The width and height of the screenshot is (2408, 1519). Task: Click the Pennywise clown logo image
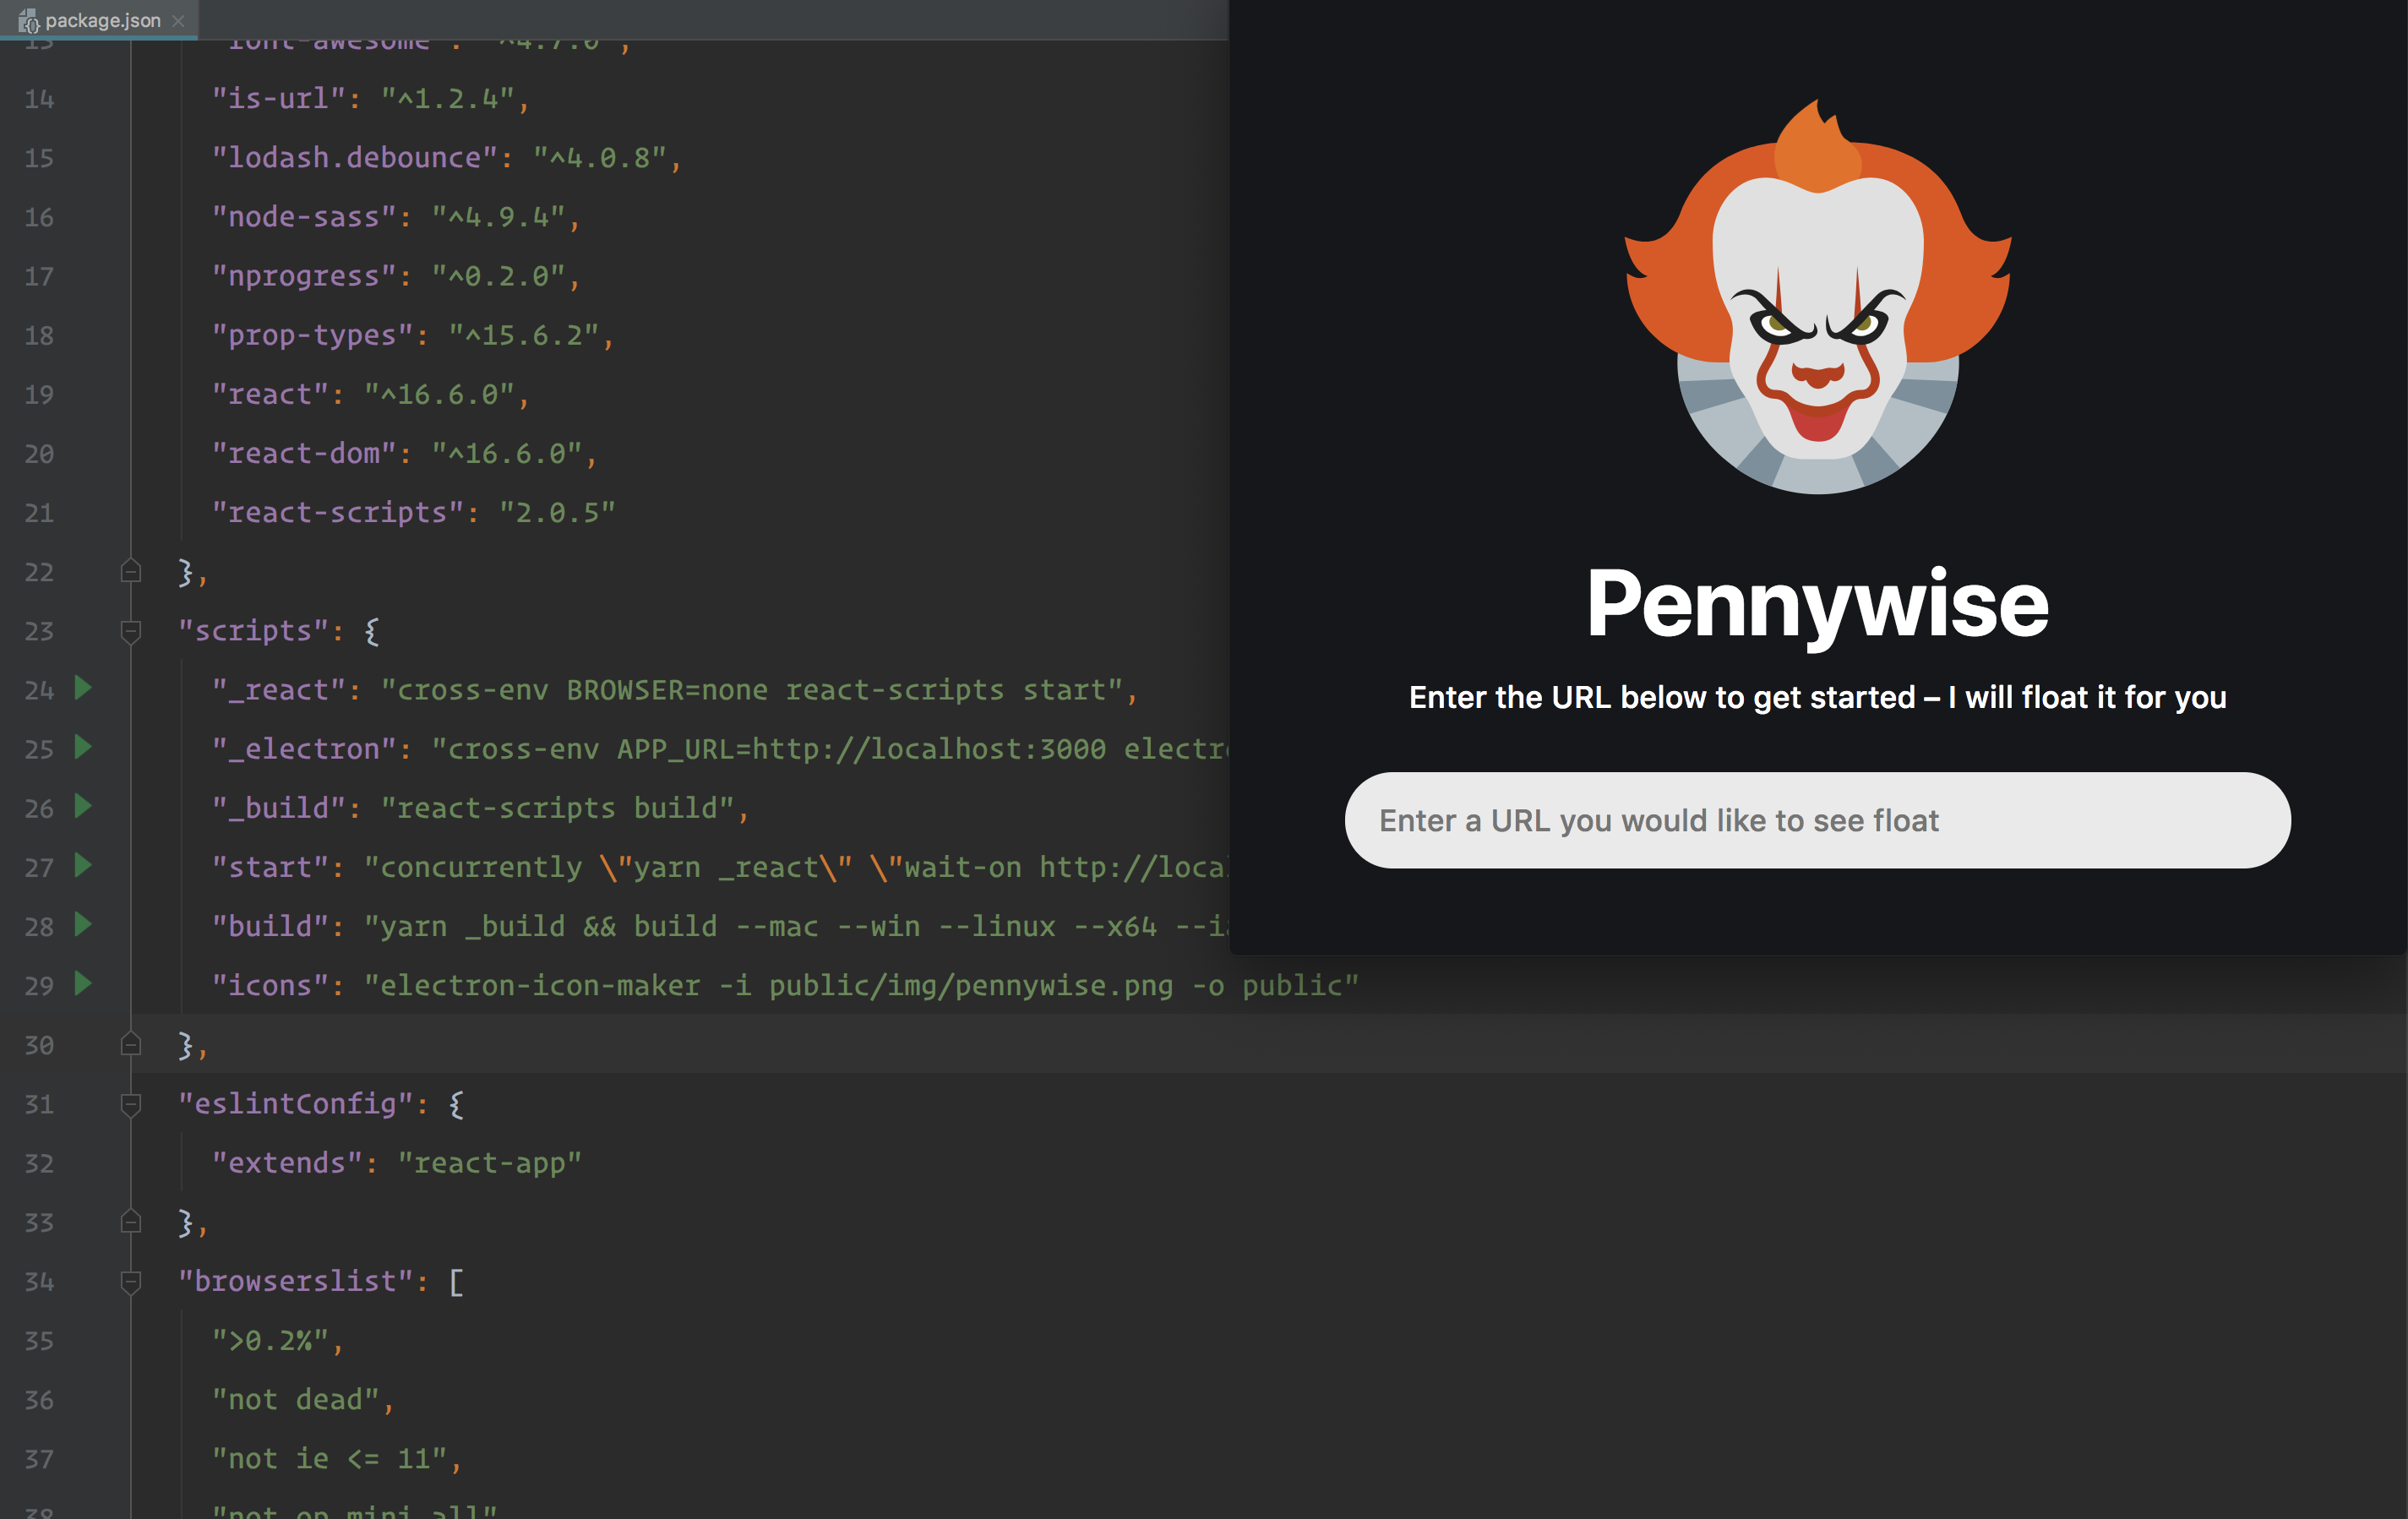click(x=1817, y=300)
